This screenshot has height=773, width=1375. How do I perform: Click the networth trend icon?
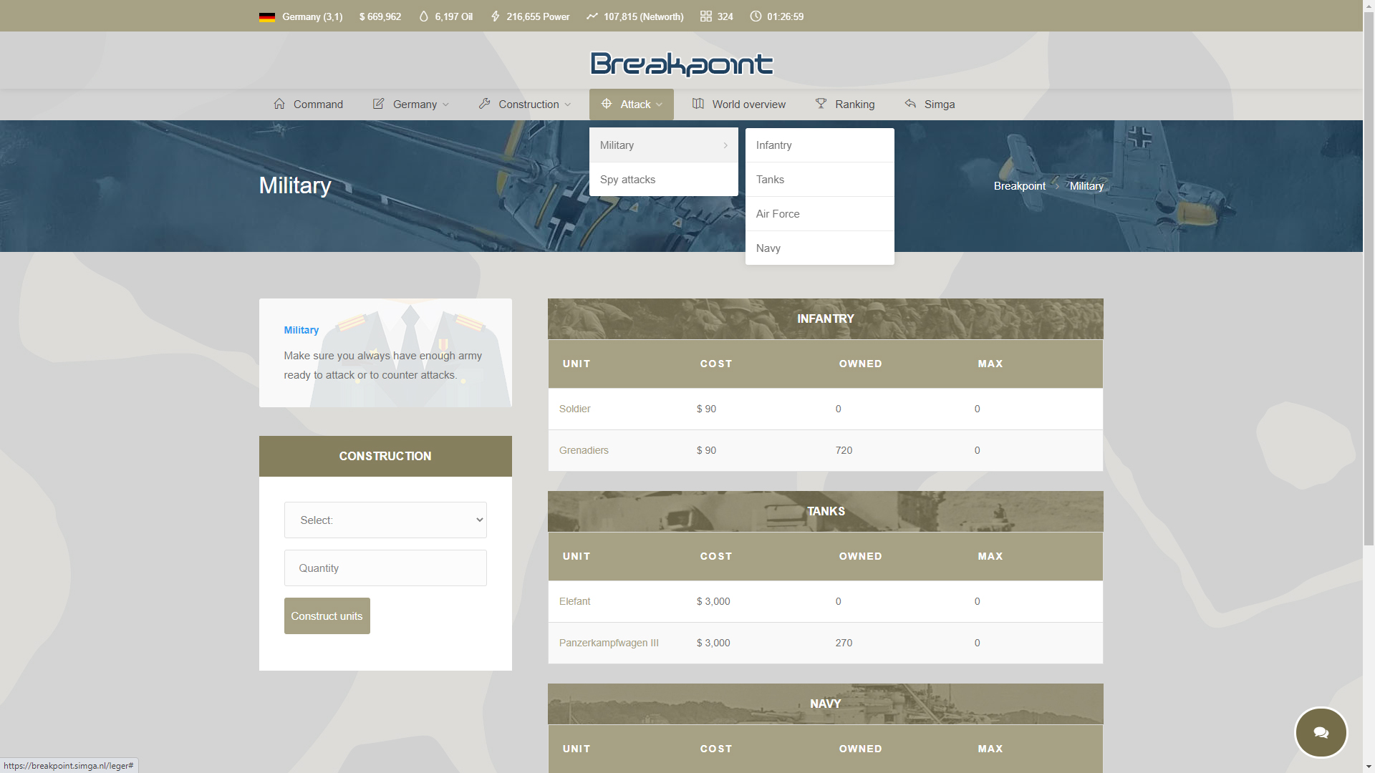(592, 16)
